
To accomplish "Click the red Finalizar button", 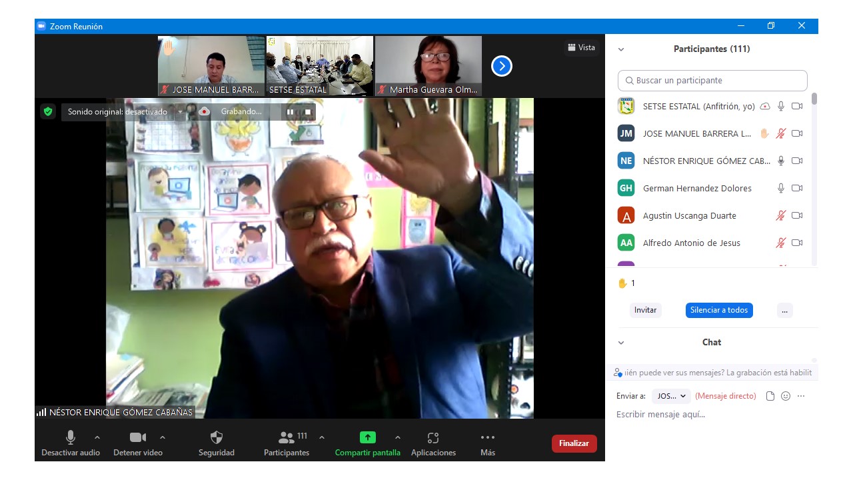I will (x=574, y=443).
